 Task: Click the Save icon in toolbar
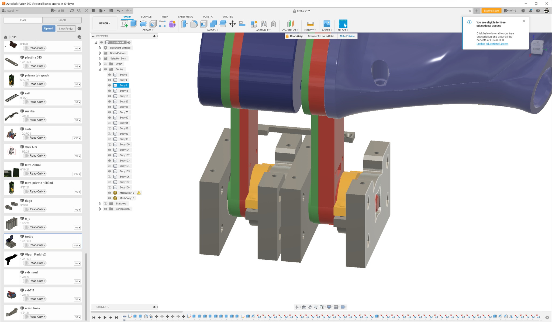(x=111, y=11)
